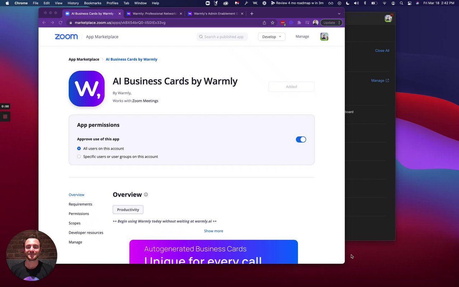This screenshot has width=459, height=287.
Task: Click Close All in the background window
Action: pyautogui.click(x=382, y=51)
